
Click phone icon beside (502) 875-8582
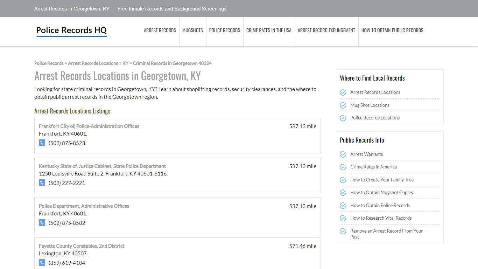pyautogui.click(x=42, y=223)
